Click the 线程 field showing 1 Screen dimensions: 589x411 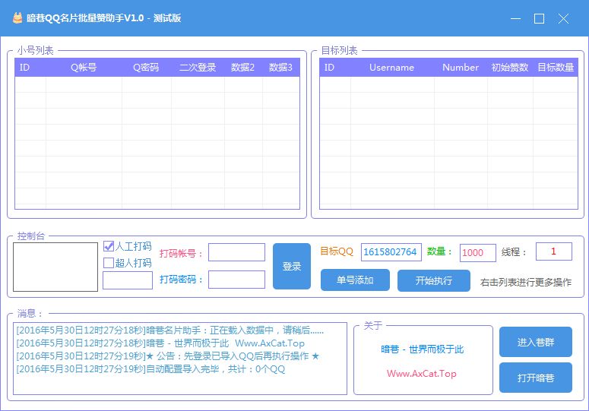click(554, 251)
